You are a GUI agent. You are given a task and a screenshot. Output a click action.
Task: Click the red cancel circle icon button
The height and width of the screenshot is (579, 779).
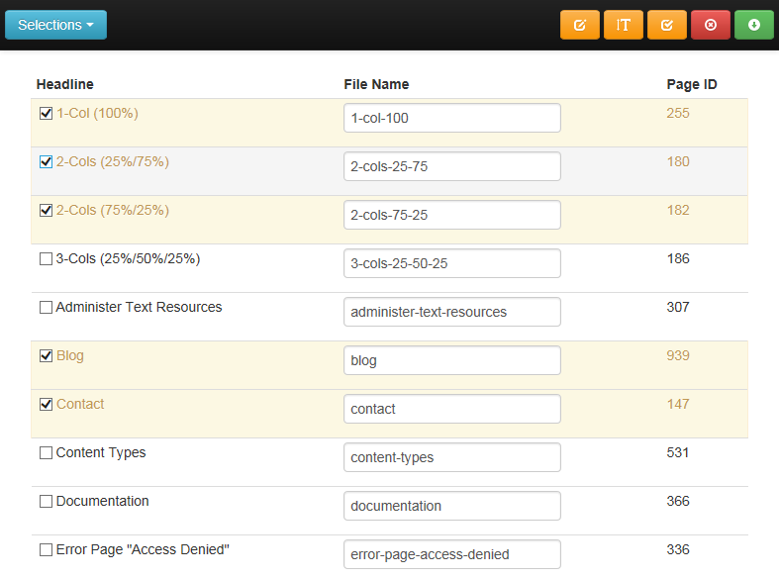coord(711,25)
